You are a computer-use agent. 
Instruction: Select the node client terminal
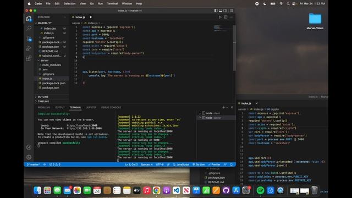(217, 113)
